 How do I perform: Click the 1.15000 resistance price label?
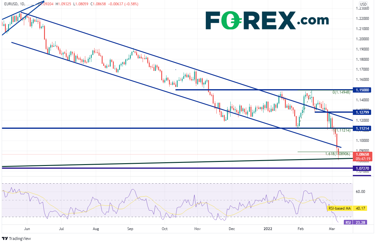pyautogui.click(x=361, y=90)
